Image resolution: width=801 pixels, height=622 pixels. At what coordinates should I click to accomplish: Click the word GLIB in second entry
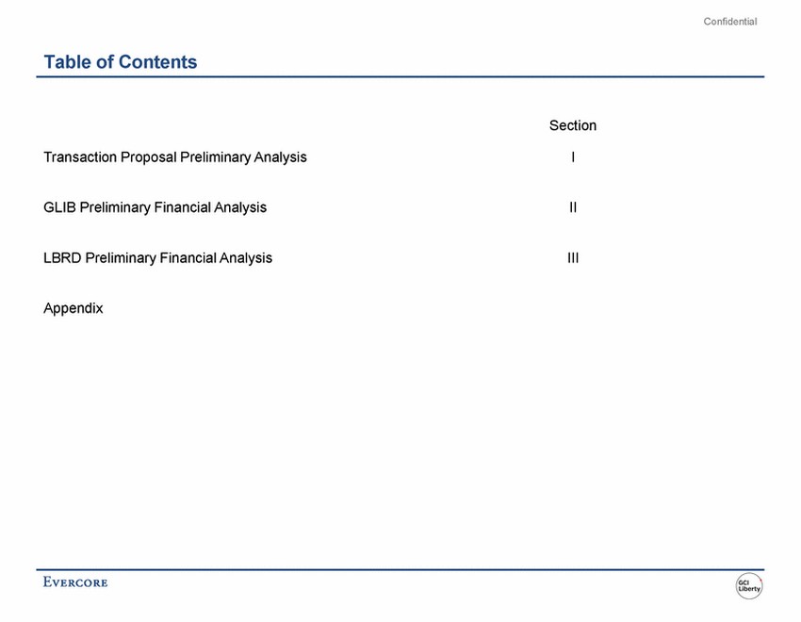tap(59, 207)
